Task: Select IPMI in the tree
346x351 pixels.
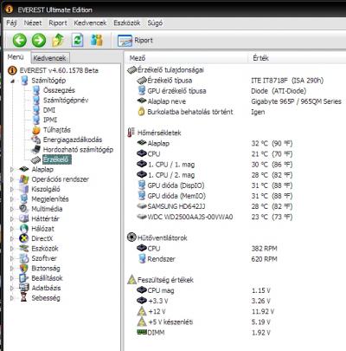Action: (50, 120)
